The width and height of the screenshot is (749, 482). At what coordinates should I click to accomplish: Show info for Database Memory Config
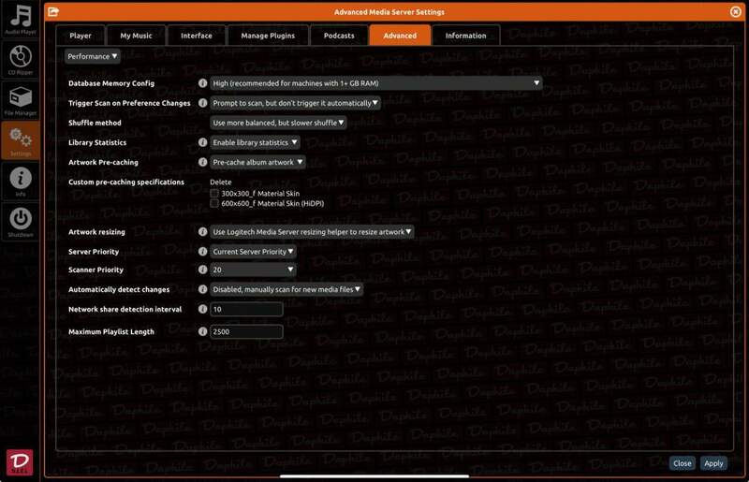pos(202,83)
